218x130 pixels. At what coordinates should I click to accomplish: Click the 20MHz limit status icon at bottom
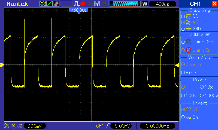pos(13,126)
